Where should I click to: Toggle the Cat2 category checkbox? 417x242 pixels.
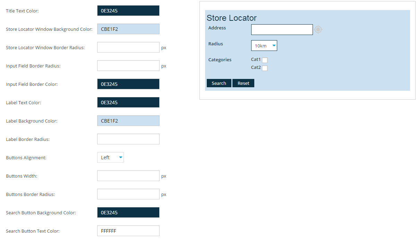264,68
